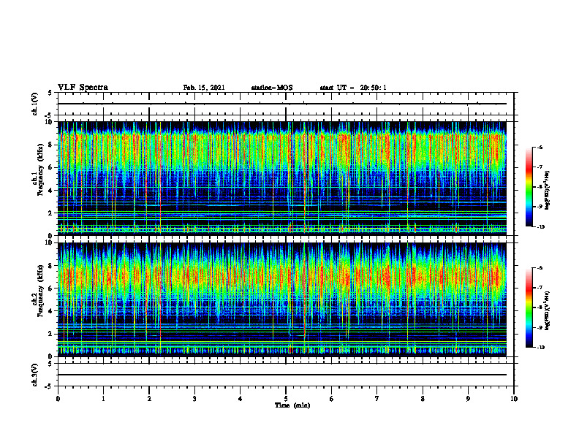Viewport: 579px width, 447px height.
Task: Click time tick label "4" on bottom axis
Action: tap(241, 399)
